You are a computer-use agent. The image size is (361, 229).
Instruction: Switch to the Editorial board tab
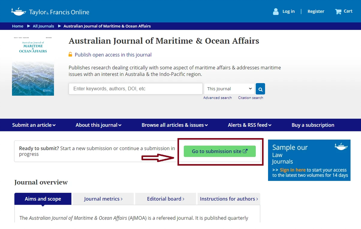(166, 199)
